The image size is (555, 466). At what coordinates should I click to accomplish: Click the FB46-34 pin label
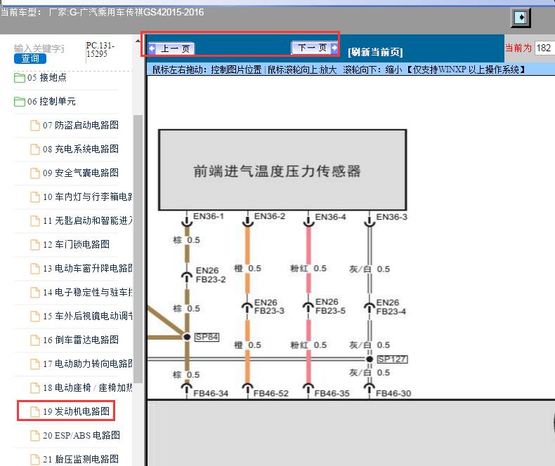pos(211,394)
